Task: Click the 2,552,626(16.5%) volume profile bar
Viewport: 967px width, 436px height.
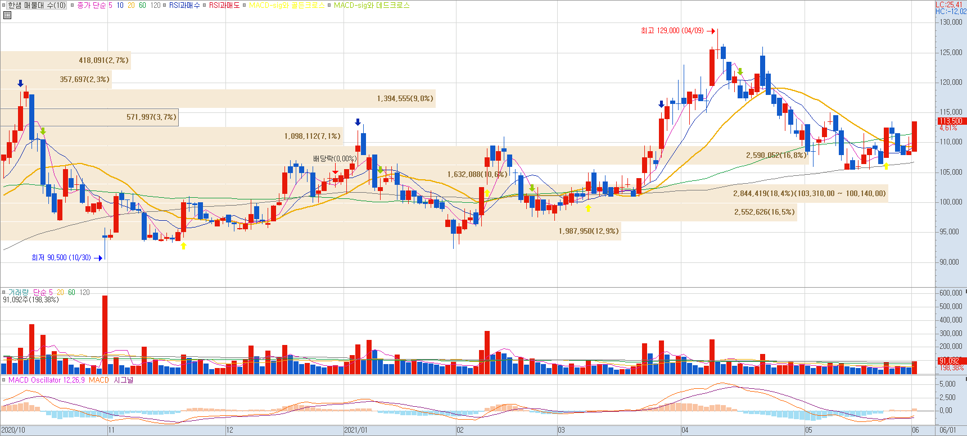Action: [399, 212]
